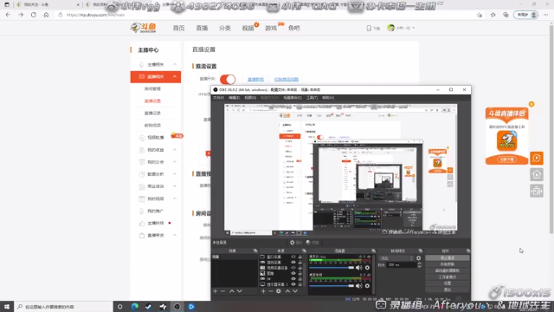554x312 pixels.
Task: Move source down in OBS Sources panel
Action: coord(295,291)
